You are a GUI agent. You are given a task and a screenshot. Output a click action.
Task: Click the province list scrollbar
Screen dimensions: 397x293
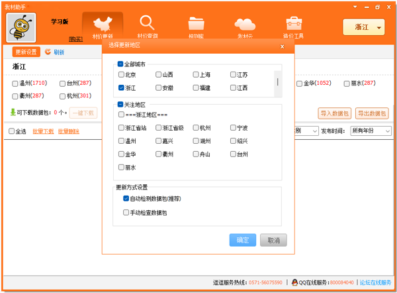[278, 82]
